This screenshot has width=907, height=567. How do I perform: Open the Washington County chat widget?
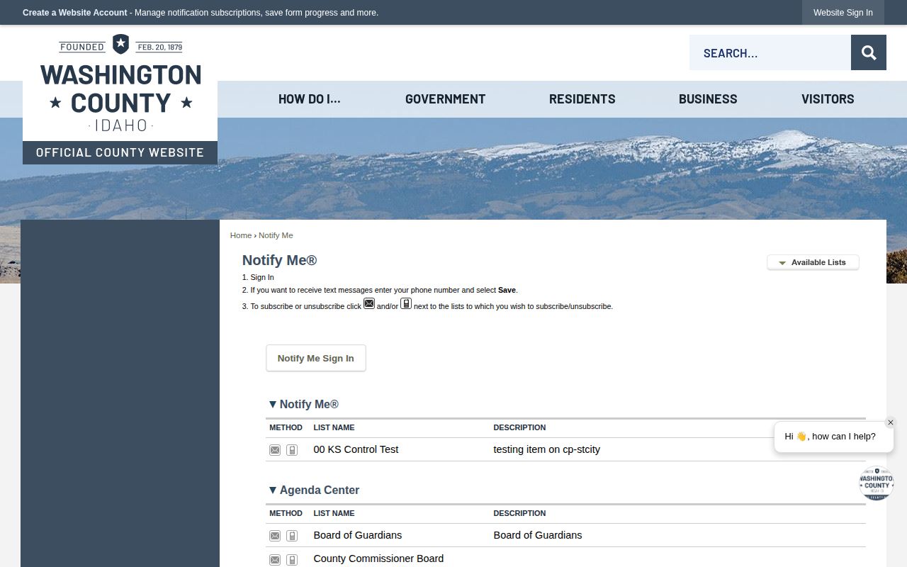(877, 483)
